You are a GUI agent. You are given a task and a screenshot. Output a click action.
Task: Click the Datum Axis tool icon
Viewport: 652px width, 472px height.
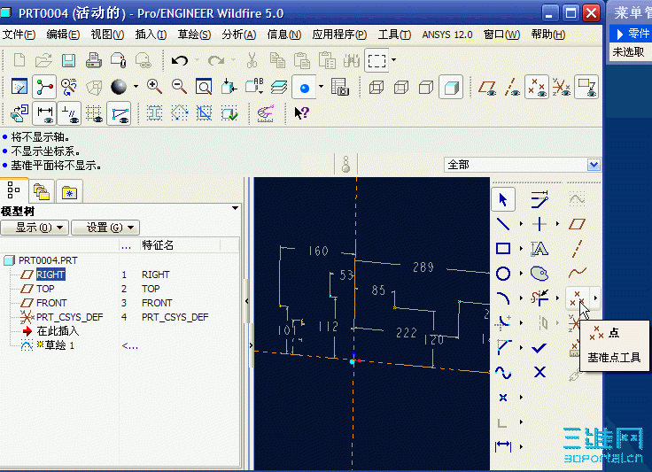pyautogui.click(x=578, y=249)
